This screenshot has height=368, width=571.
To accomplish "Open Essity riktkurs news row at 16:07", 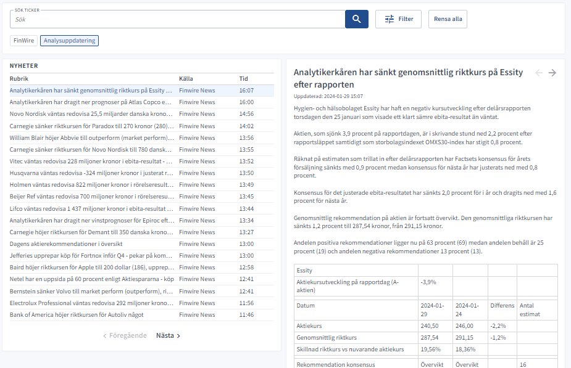I will [x=141, y=91].
